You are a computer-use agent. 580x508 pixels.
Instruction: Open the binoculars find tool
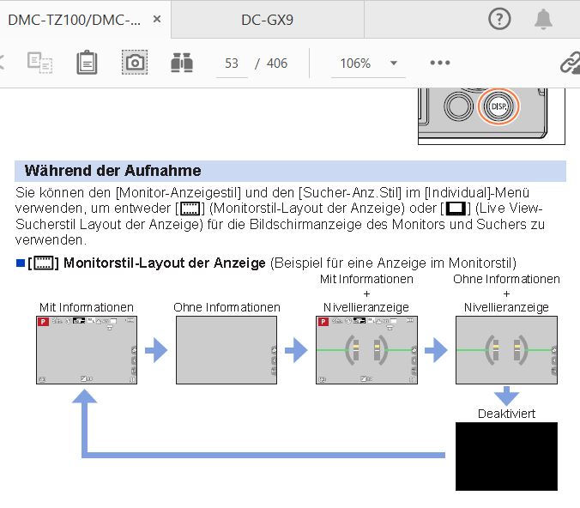[181, 63]
